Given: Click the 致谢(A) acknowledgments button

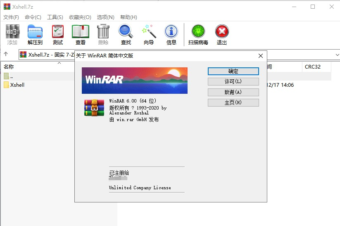Looking at the screenshot, I should [233, 92].
